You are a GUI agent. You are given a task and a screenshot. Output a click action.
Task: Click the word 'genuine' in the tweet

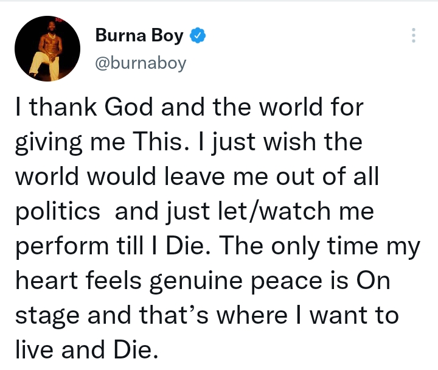point(196,282)
